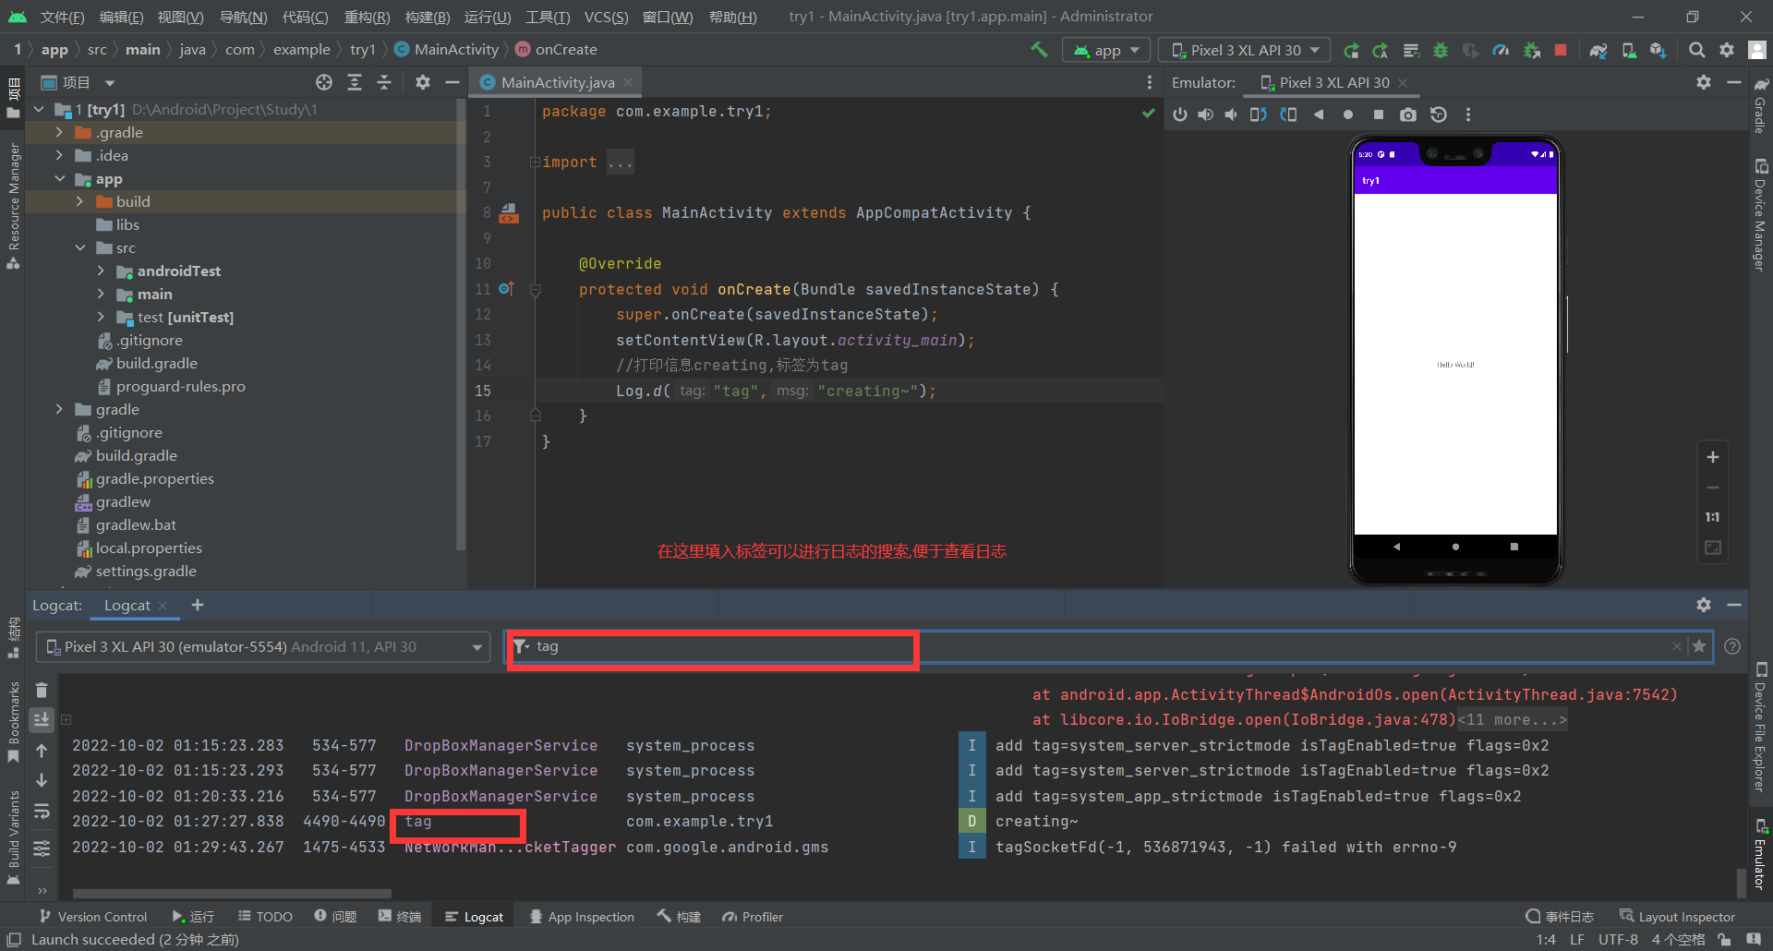Open the Version Control tool window
The height and width of the screenshot is (951, 1773).
93,917
